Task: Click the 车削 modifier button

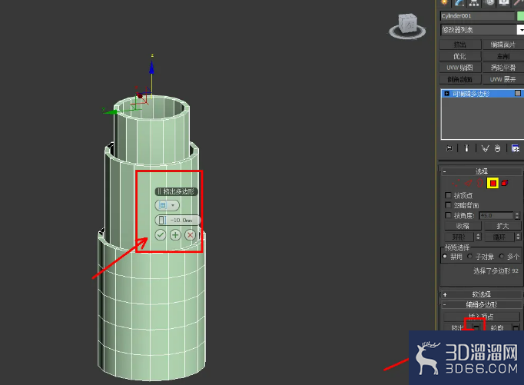Action: pyautogui.click(x=503, y=56)
